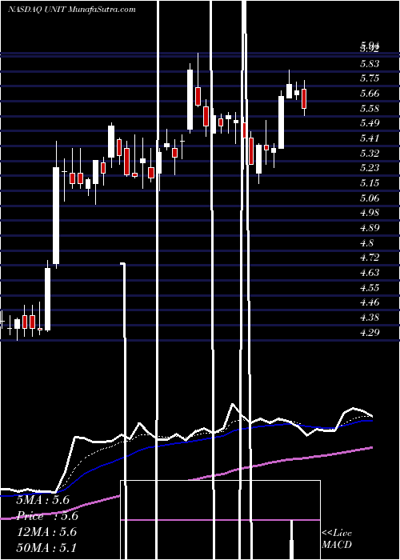Screen dimensions: 400x560
Task: Click the 5.06 price axis label
Action: pos(370,198)
